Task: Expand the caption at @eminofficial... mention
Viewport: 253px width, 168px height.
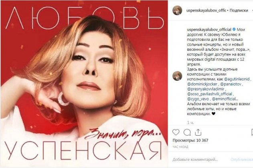Action: click(x=225, y=99)
